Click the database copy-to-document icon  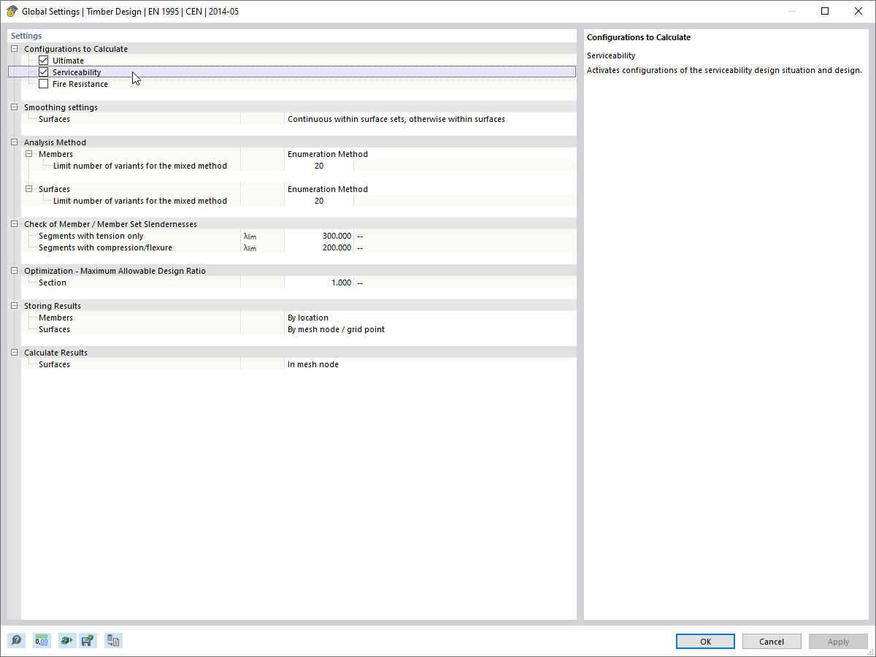(x=113, y=641)
